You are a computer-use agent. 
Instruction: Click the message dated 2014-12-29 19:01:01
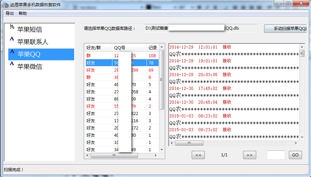(200, 61)
